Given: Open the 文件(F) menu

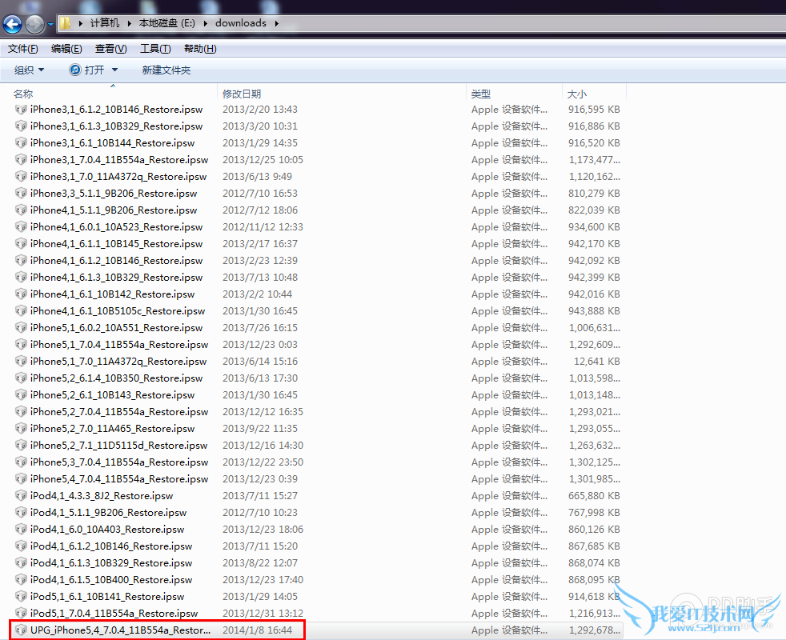Looking at the screenshot, I should (x=22, y=49).
